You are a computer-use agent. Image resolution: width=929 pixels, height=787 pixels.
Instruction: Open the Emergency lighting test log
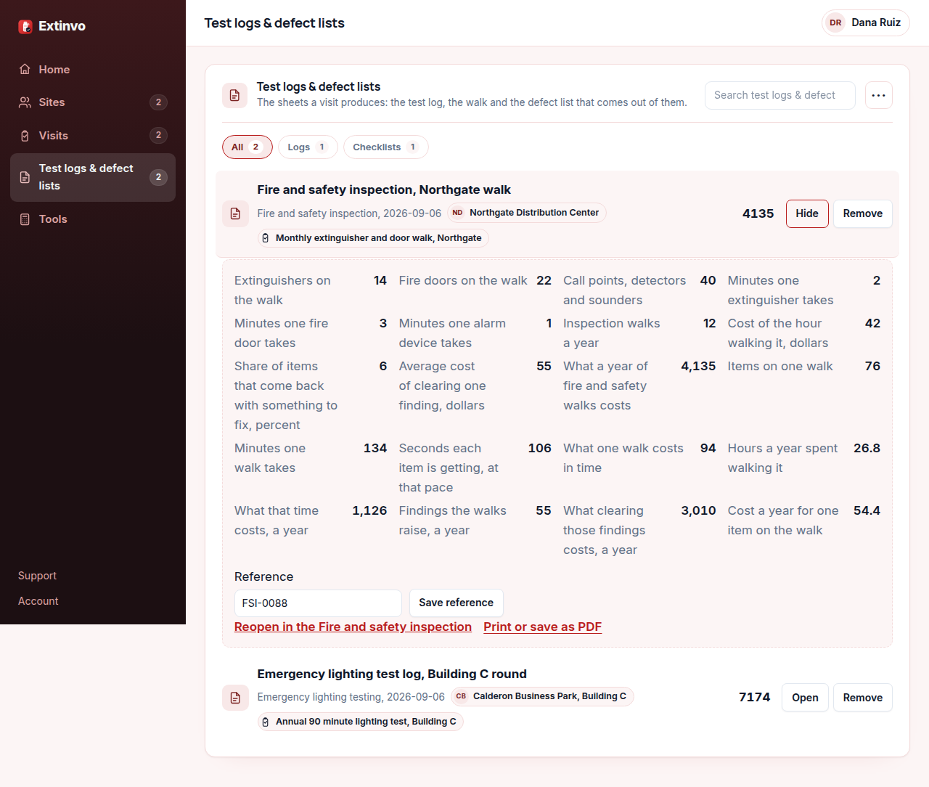pyautogui.click(x=805, y=698)
